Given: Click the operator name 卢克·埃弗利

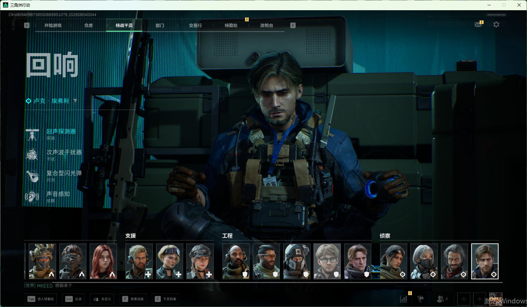Looking at the screenshot, I should [51, 101].
